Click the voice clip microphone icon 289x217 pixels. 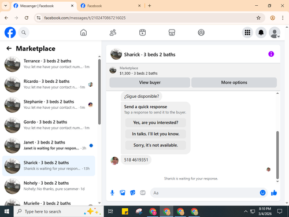[112, 193]
